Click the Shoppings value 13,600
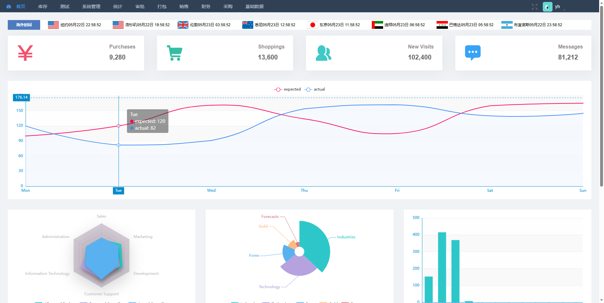The height and width of the screenshot is (303, 604). click(268, 57)
